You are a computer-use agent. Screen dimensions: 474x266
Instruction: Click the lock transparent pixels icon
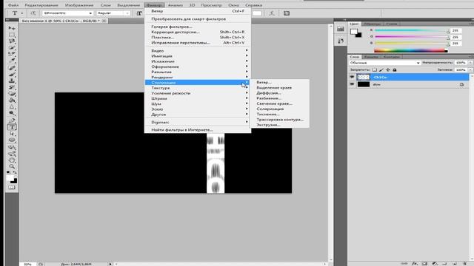tap(375, 69)
